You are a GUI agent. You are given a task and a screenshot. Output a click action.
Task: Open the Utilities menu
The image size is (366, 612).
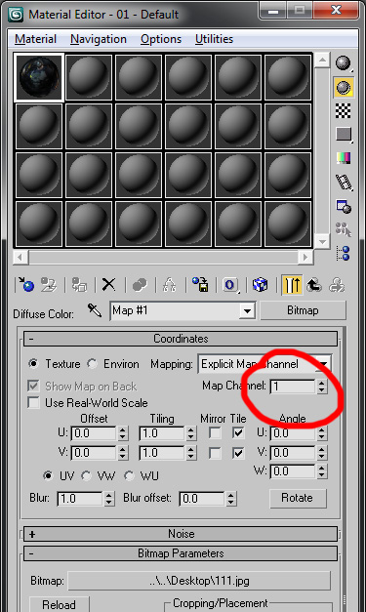(x=214, y=39)
